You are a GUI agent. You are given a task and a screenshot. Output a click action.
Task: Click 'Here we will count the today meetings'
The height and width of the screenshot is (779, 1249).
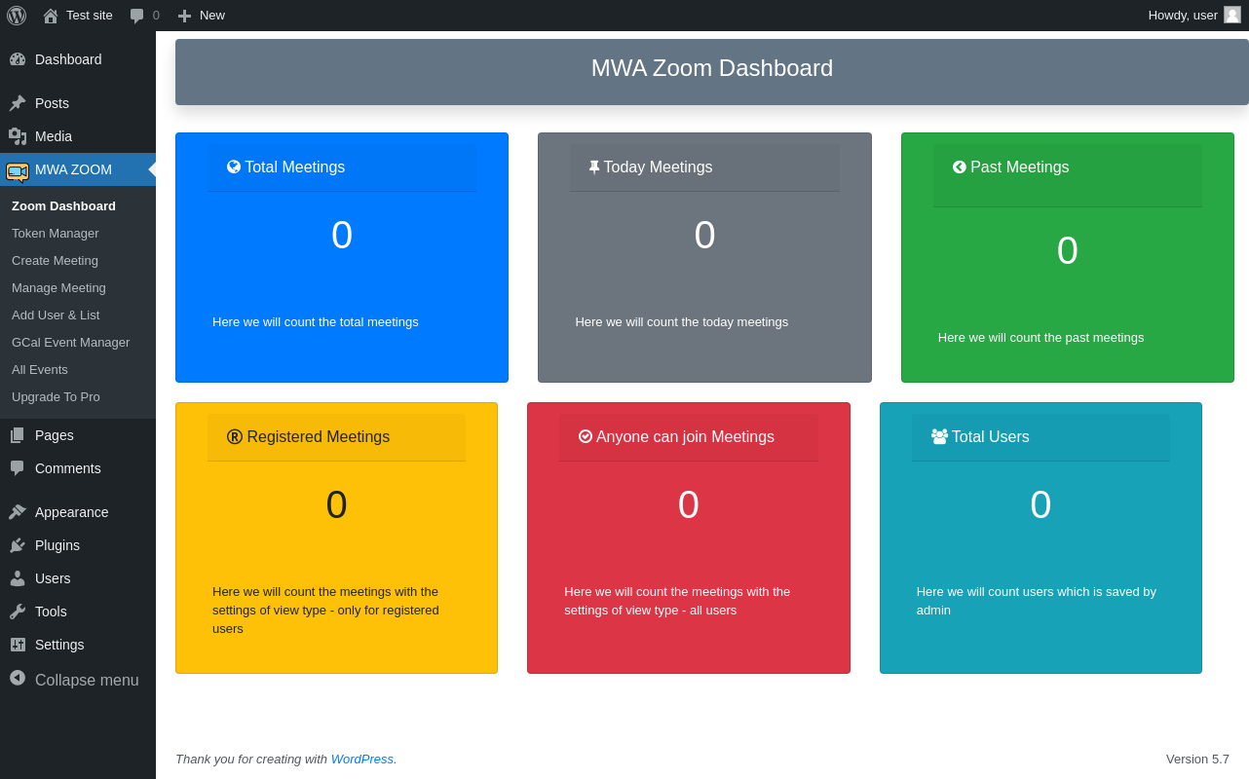(x=682, y=322)
